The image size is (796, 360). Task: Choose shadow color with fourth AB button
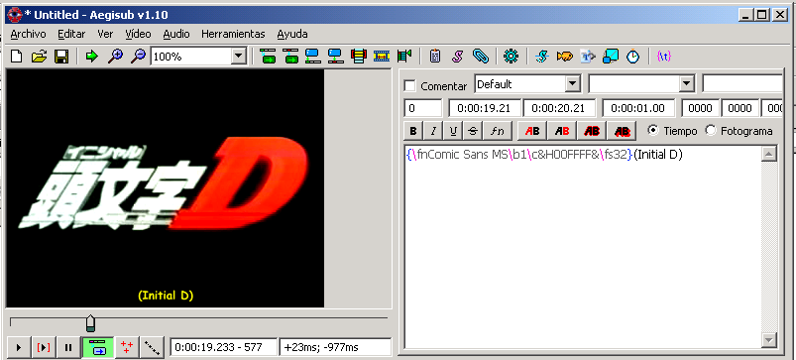(x=622, y=131)
